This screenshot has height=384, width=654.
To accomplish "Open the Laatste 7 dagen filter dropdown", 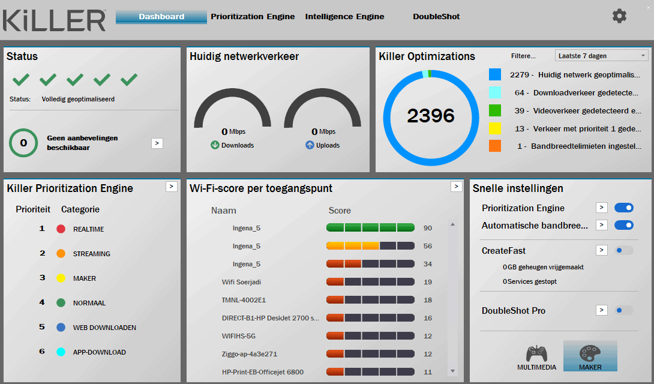I will point(601,55).
